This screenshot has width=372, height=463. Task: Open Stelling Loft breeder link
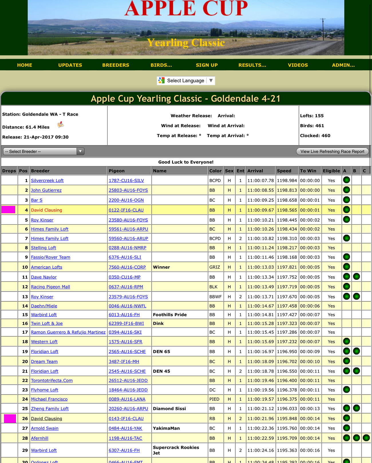[x=43, y=247]
